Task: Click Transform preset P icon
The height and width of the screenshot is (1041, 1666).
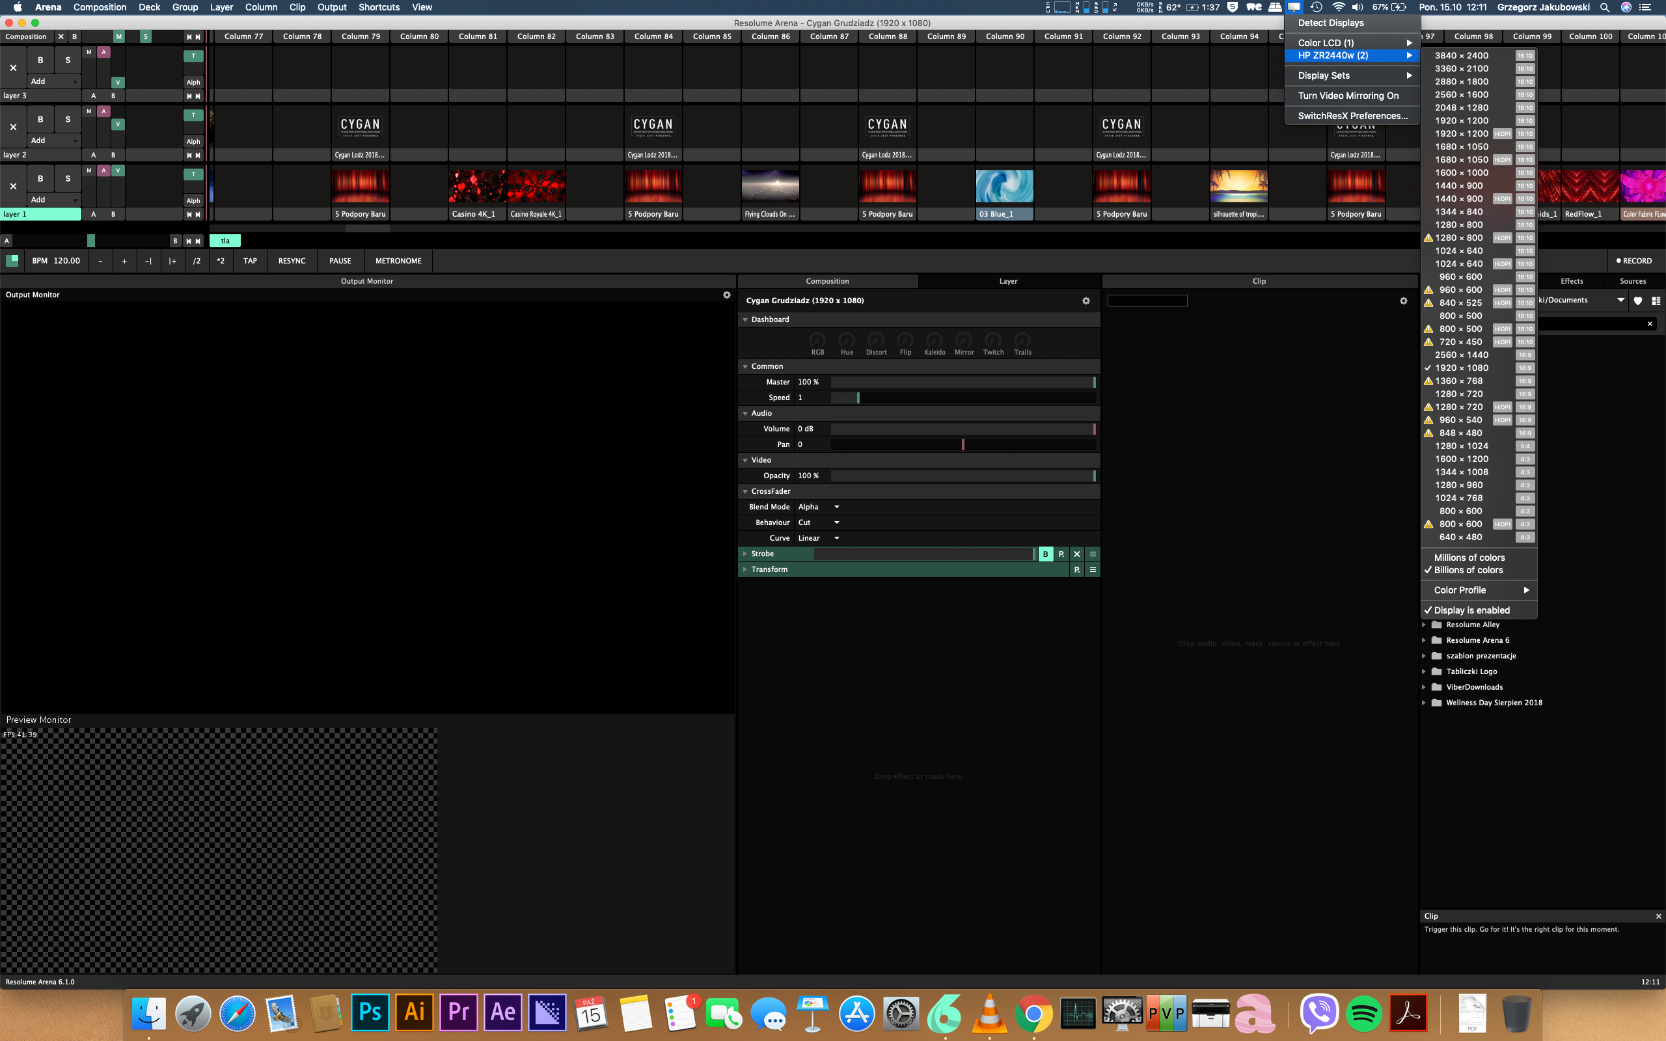Action: 1076,570
